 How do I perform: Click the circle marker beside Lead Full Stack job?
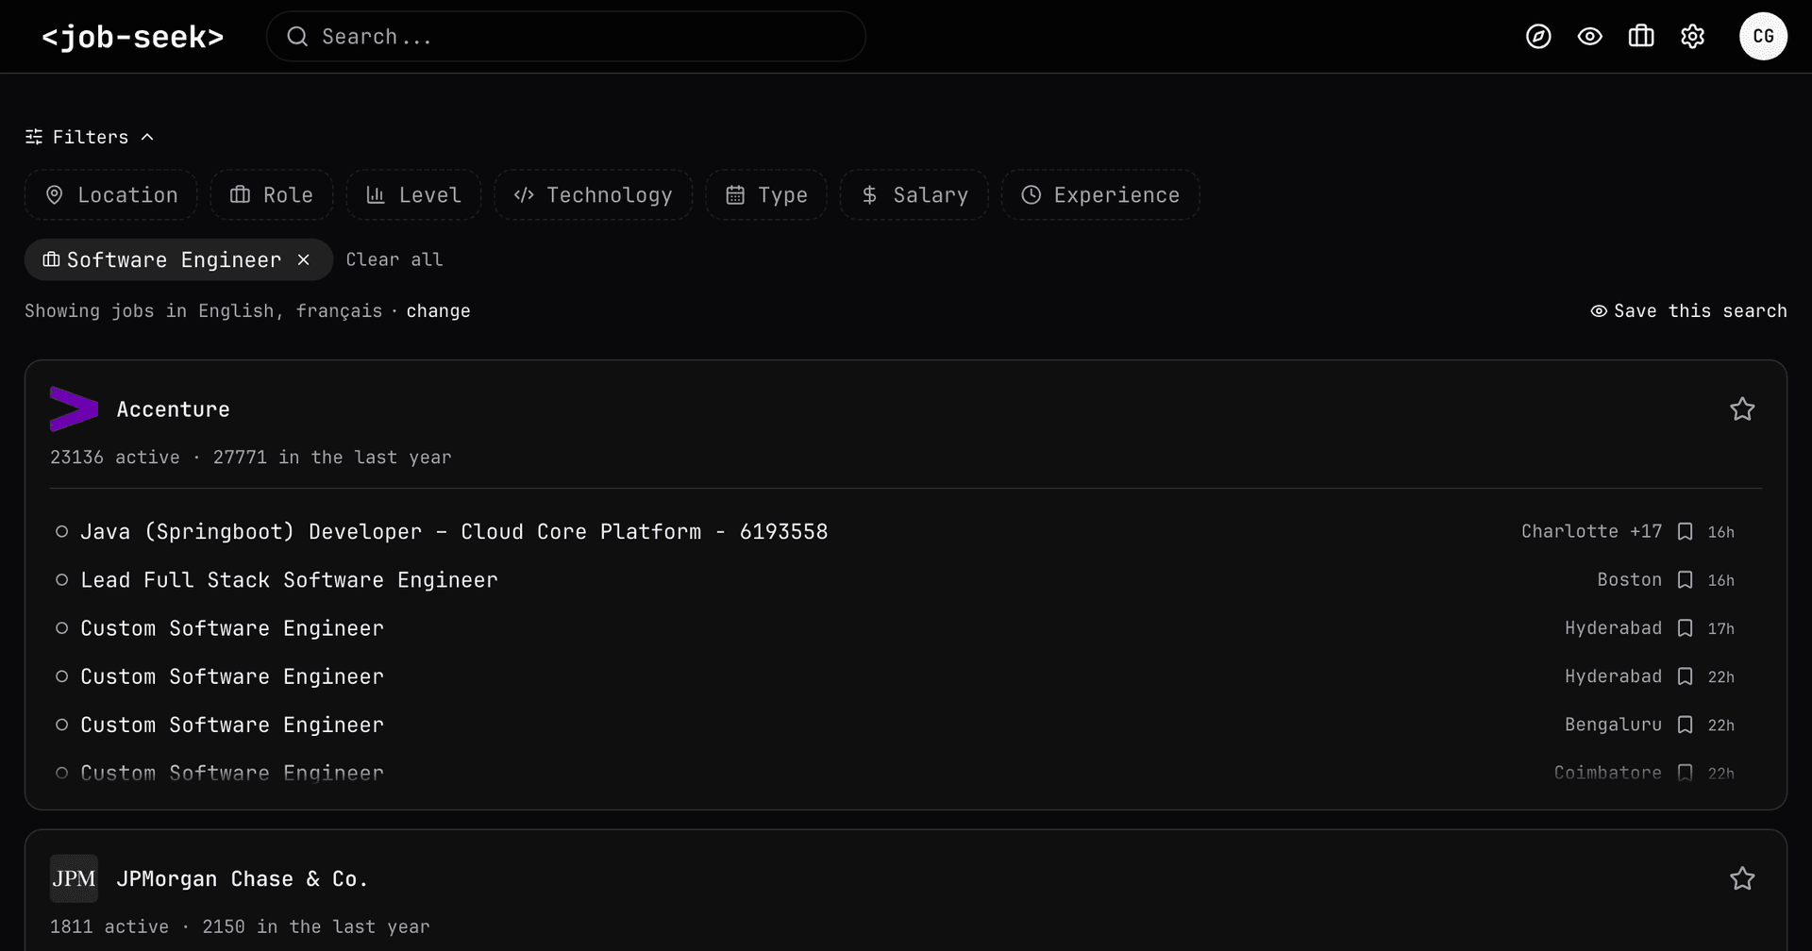[61, 580]
